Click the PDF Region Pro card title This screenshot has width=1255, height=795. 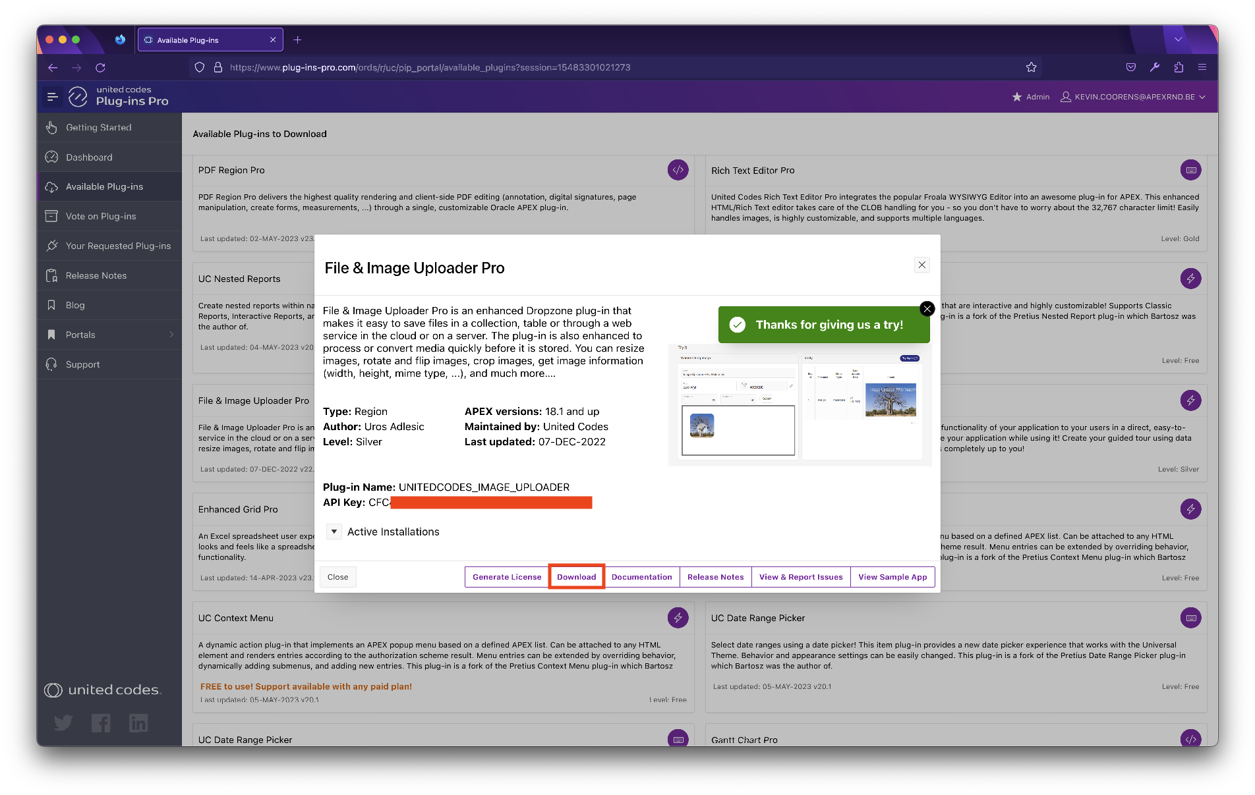(231, 170)
